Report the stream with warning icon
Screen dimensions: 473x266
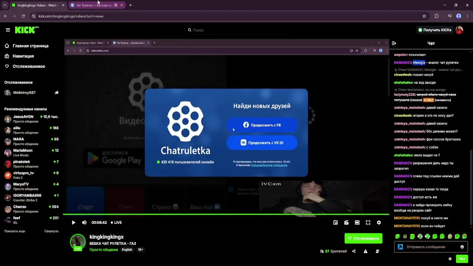[365, 251]
